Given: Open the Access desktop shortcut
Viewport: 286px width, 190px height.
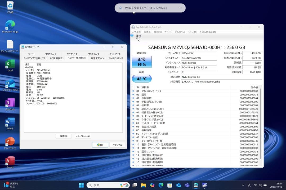Looking at the screenshot, I should [10, 162].
